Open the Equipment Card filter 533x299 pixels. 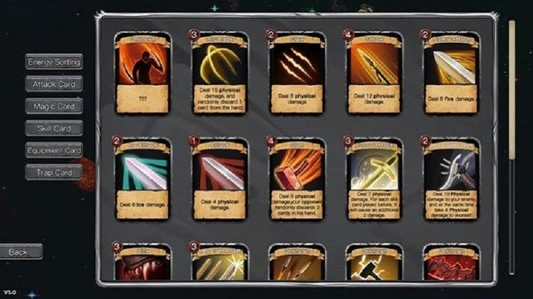tap(54, 150)
